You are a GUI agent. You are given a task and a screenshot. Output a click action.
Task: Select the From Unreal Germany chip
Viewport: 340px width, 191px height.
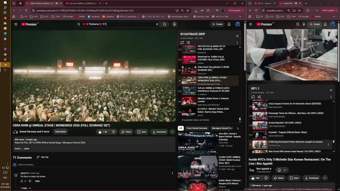click(197, 128)
